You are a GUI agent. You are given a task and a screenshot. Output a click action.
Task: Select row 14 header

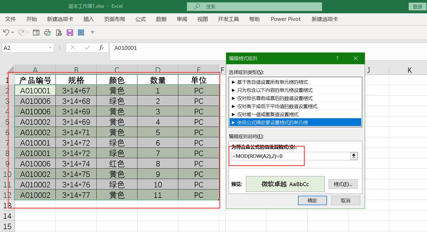click(7, 216)
